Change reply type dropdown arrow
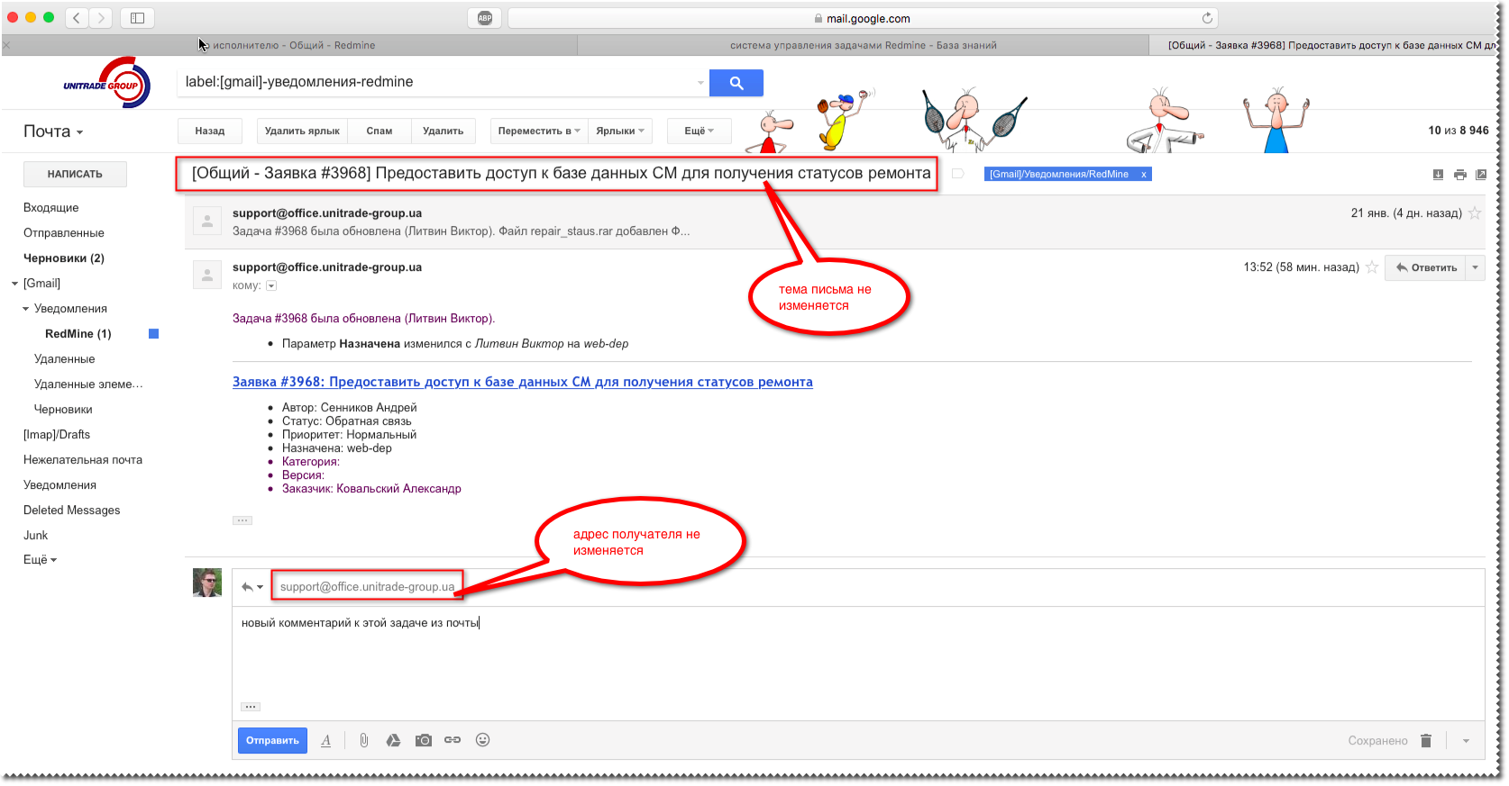 pyautogui.click(x=252, y=587)
